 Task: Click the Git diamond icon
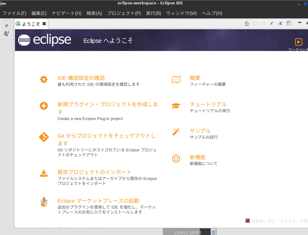pyautogui.click(x=44, y=137)
